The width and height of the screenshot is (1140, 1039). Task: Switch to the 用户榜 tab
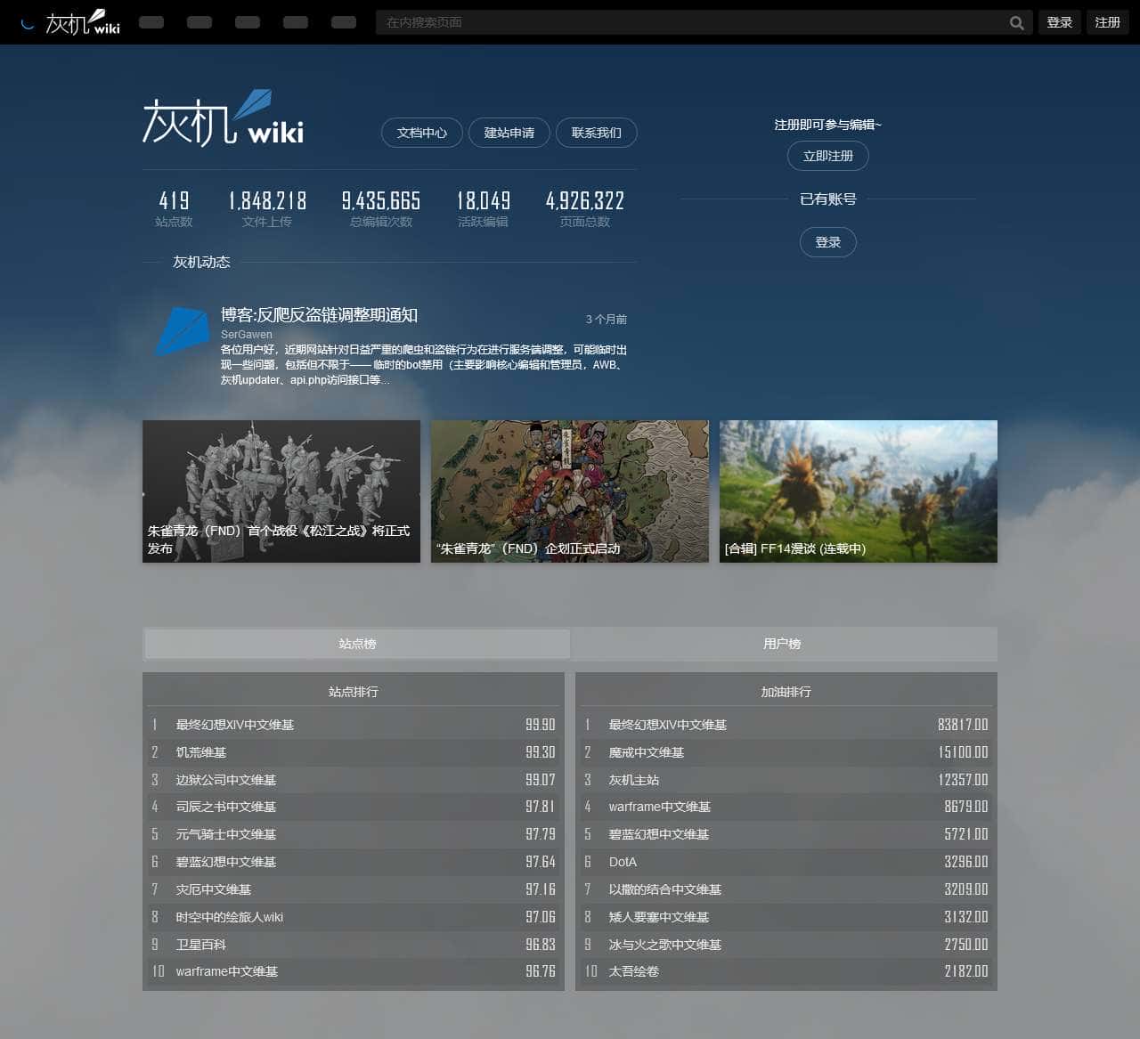coord(782,644)
